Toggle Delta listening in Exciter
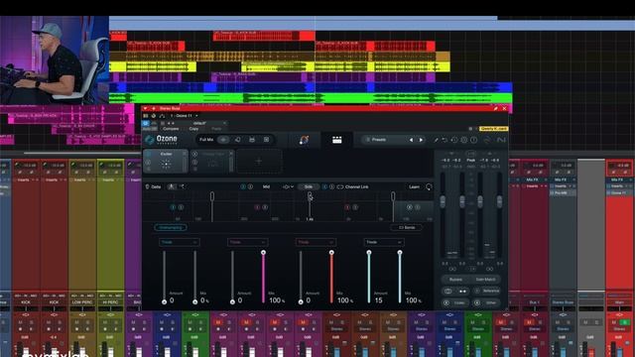Screen dimensions: 635x357 point(154,186)
